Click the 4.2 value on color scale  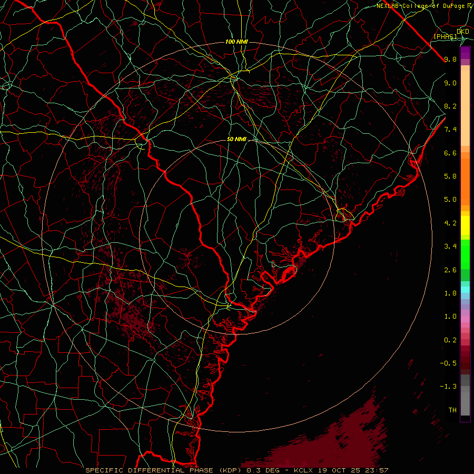450,223
